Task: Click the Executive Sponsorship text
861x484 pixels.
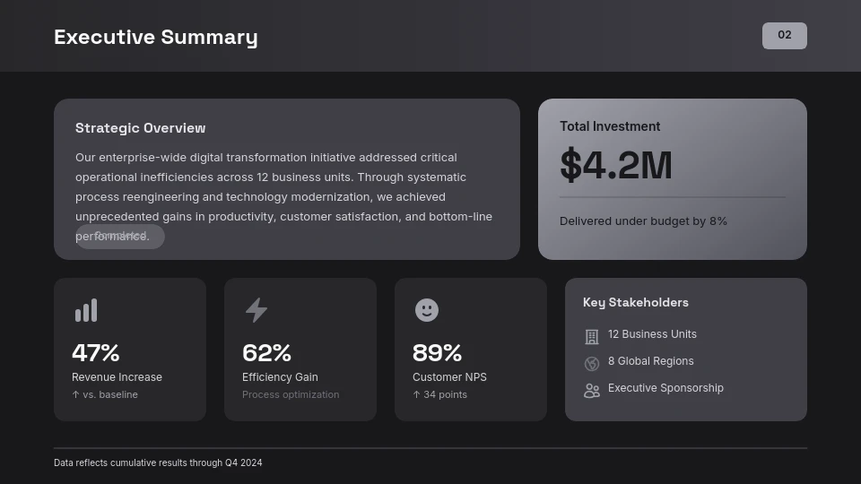Action: pyautogui.click(x=665, y=388)
